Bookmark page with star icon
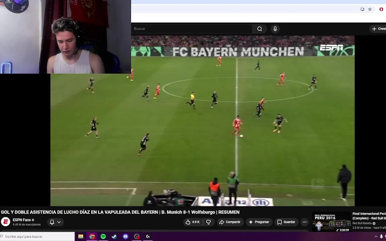386x241 pixels. [370, 9]
